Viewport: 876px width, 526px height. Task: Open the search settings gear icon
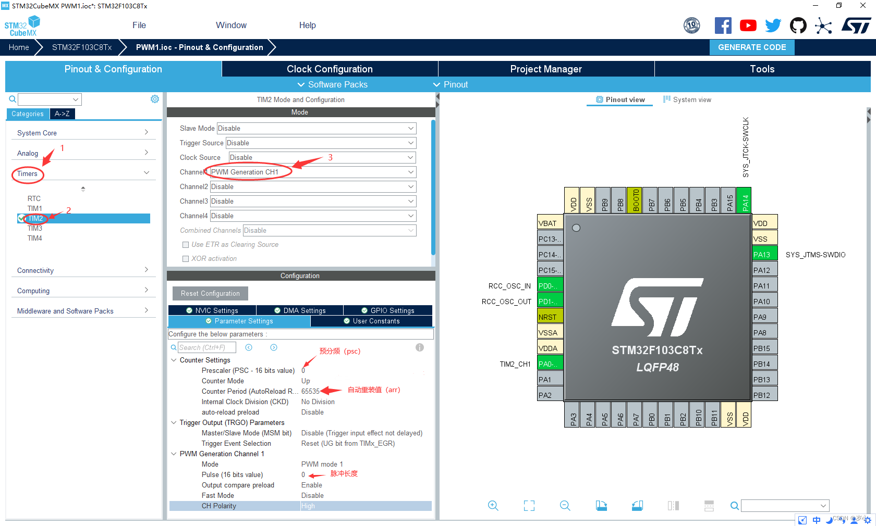(154, 98)
